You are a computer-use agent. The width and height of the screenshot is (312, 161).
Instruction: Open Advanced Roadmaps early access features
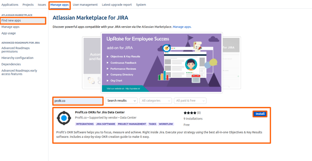pos(19,72)
